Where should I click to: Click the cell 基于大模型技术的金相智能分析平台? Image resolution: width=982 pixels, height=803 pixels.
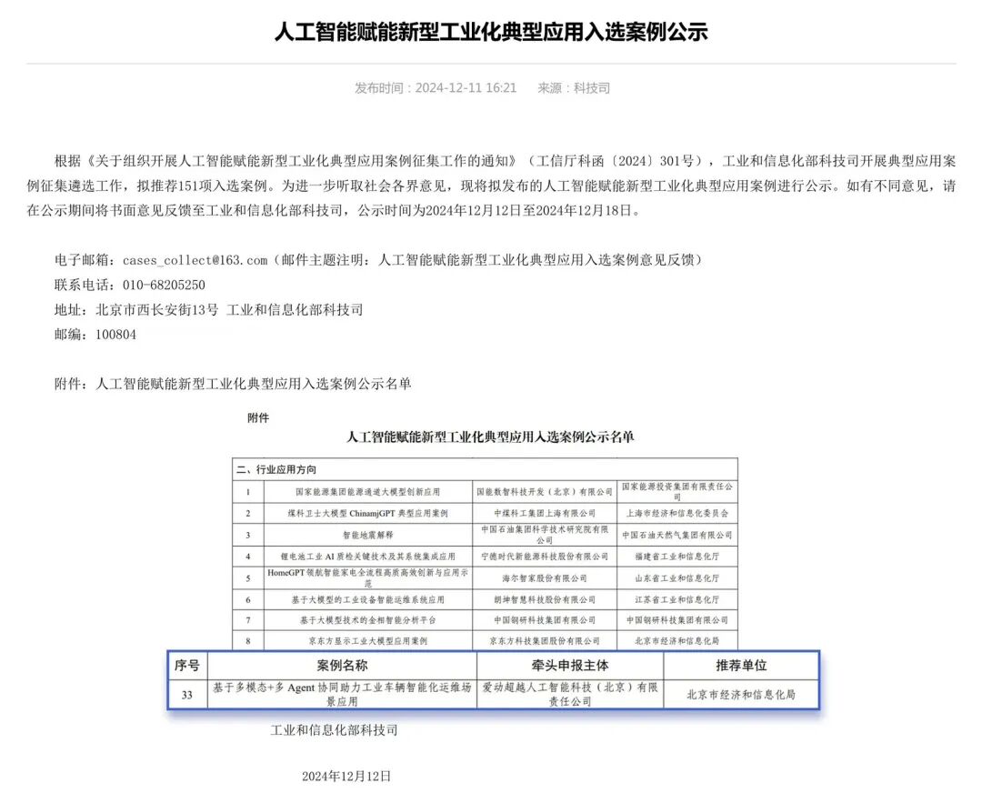click(367, 620)
